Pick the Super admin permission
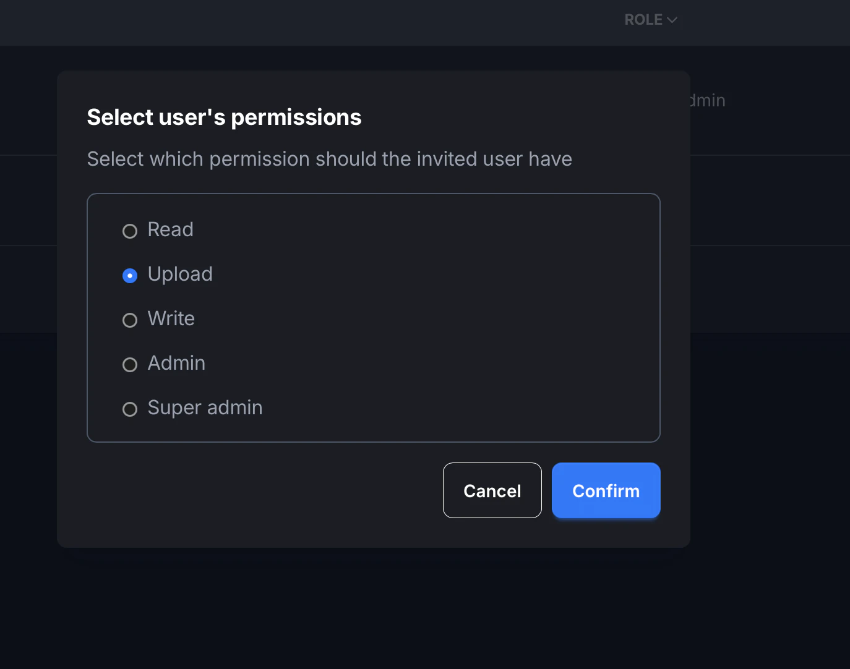This screenshot has width=850, height=669. click(129, 409)
